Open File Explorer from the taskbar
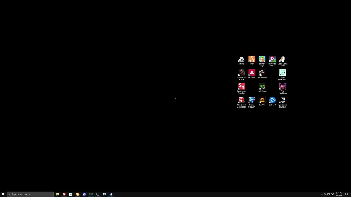The image size is (351, 197). 57,194
